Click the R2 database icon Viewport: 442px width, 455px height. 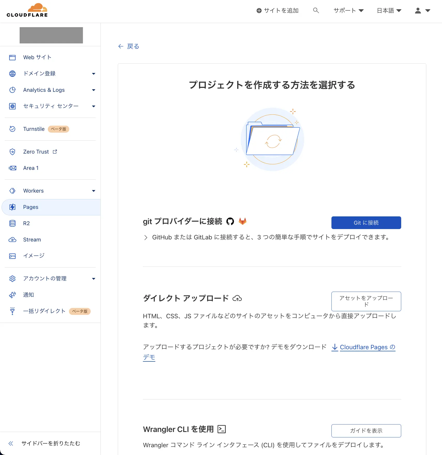pos(12,223)
